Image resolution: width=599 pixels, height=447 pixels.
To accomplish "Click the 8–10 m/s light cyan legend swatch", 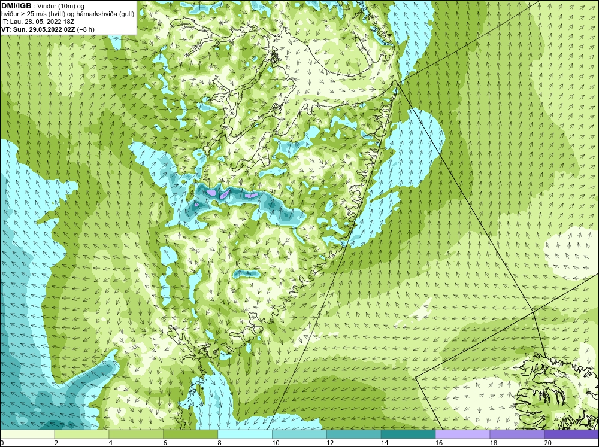I will 245,434.
